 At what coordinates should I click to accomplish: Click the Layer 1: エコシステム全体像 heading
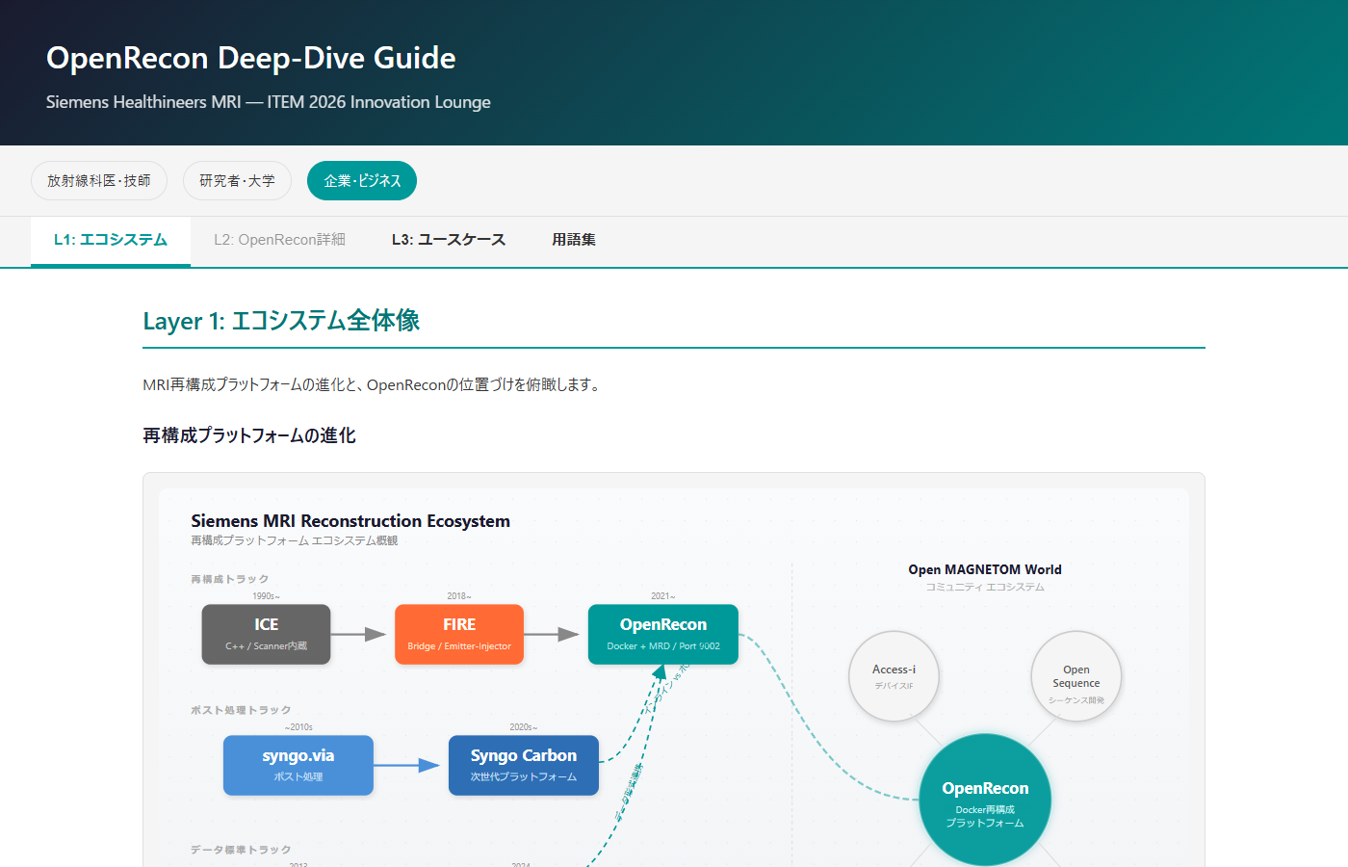pos(281,321)
